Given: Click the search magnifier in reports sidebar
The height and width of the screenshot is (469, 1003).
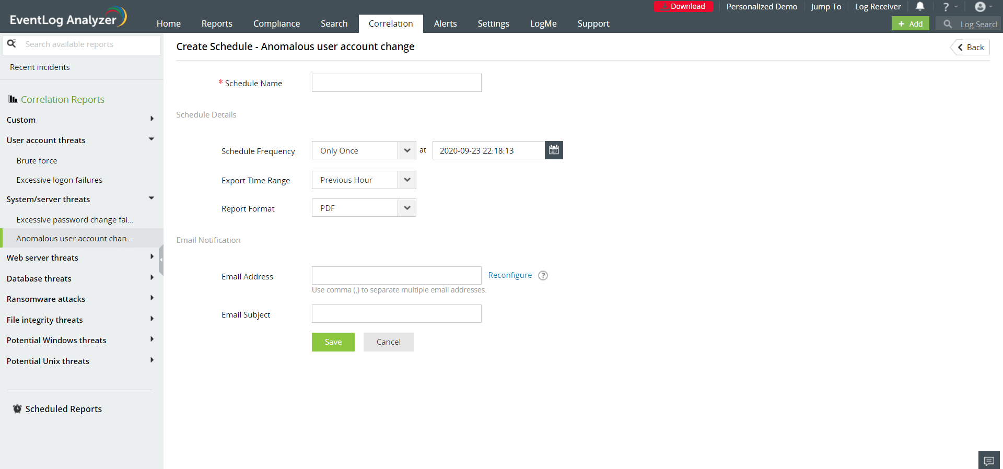Looking at the screenshot, I should (x=11, y=43).
